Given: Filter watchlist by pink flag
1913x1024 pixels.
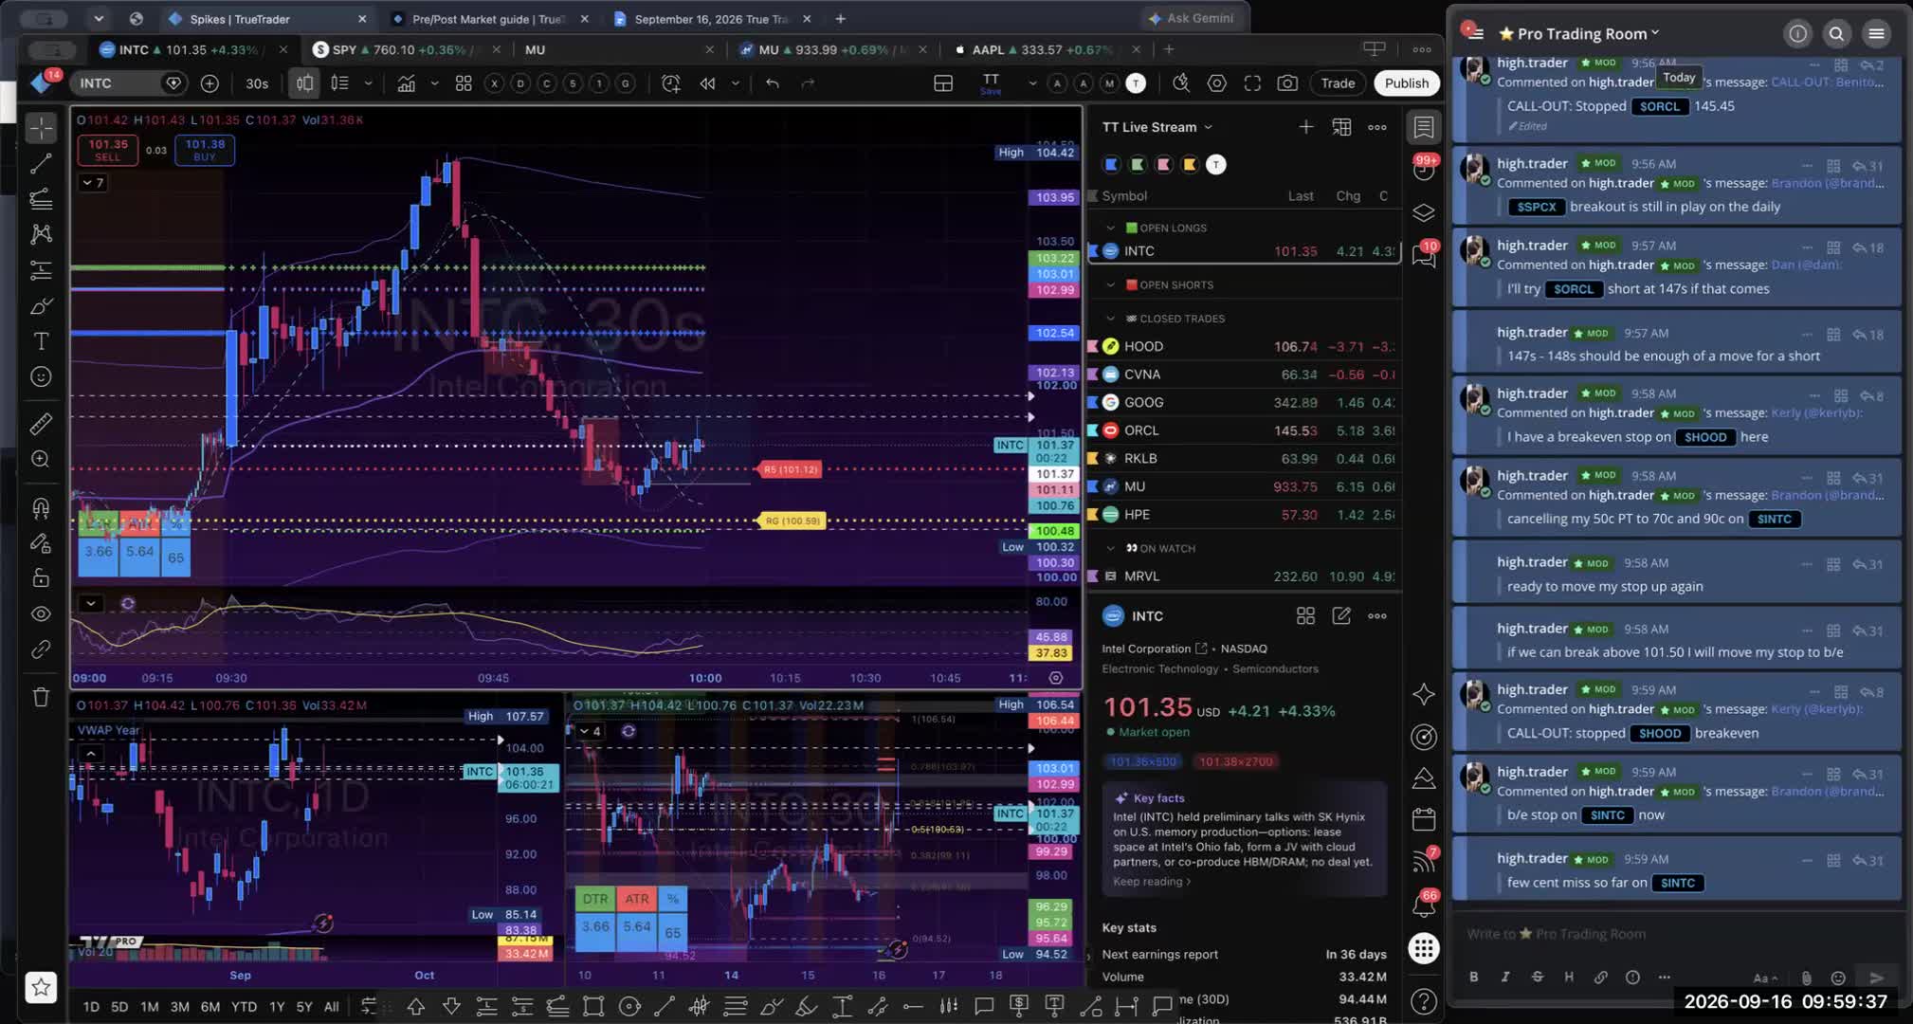Looking at the screenshot, I should [1163, 165].
